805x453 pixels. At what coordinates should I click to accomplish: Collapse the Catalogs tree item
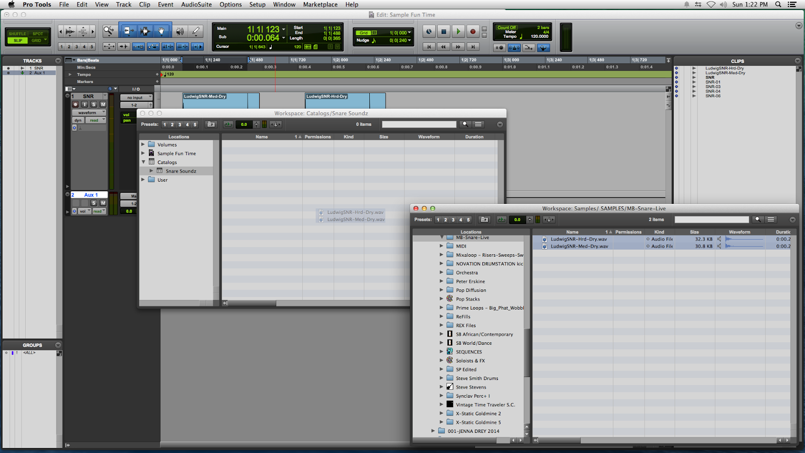click(143, 162)
